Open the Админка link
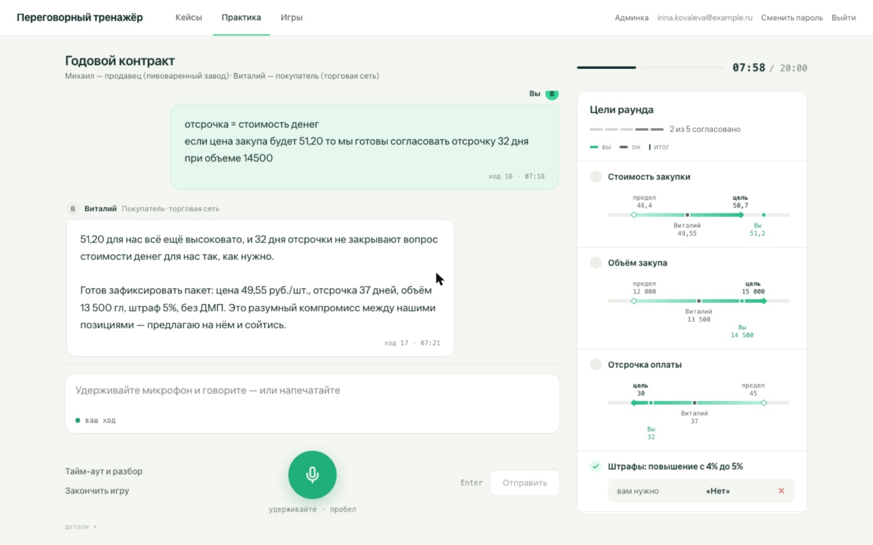873x545 pixels. [632, 18]
